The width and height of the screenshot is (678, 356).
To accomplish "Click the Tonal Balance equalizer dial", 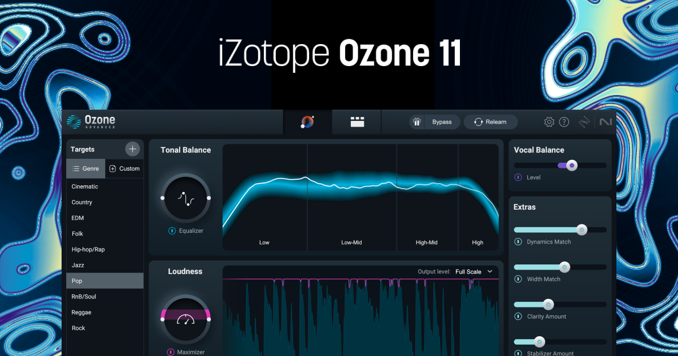I will pyautogui.click(x=185, y=198).
